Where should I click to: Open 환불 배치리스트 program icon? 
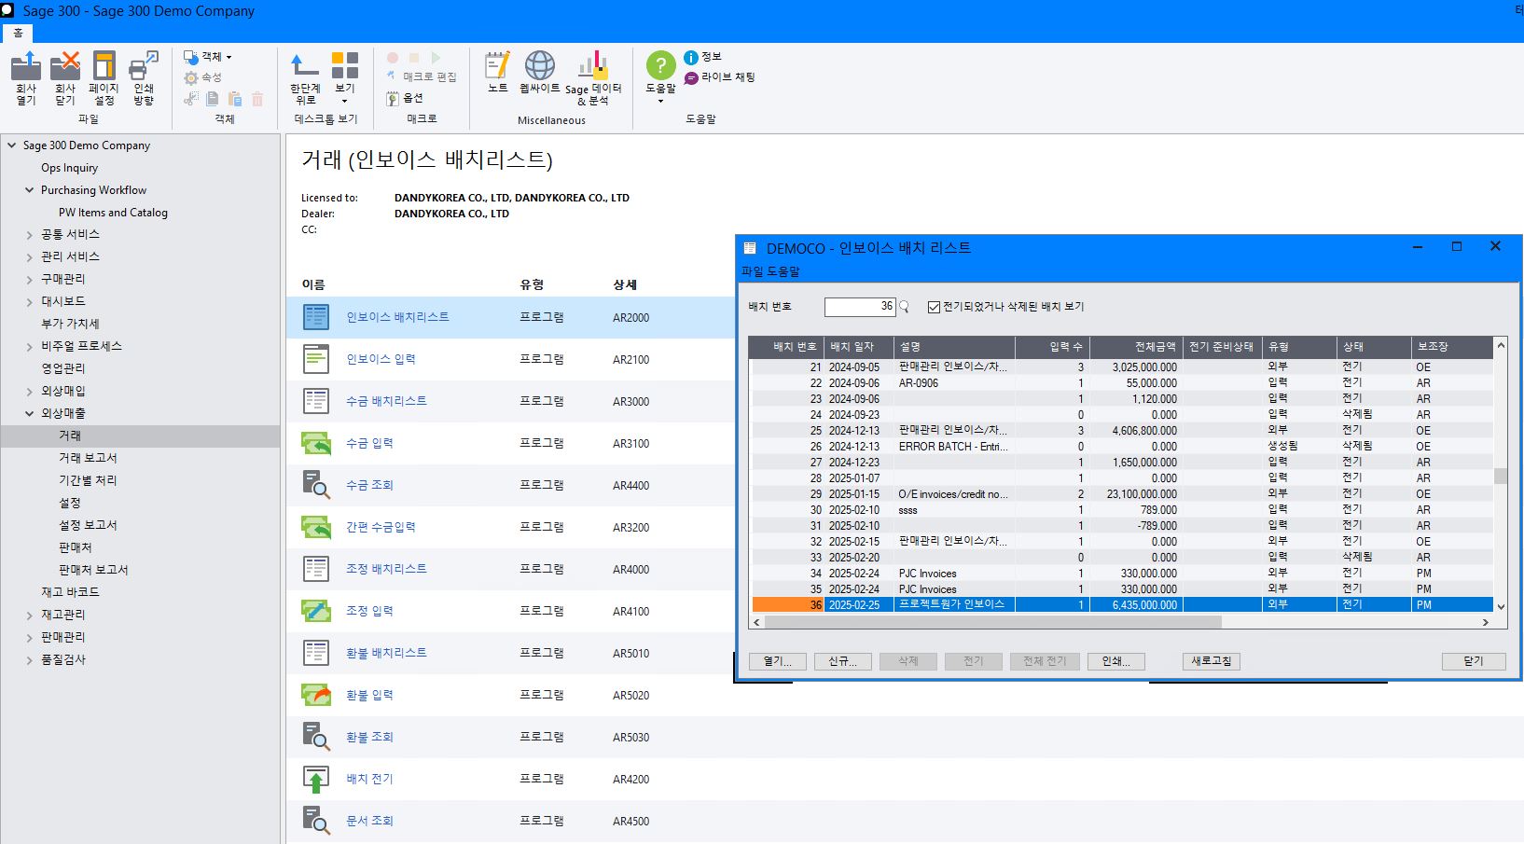click(x=316, y=653)
